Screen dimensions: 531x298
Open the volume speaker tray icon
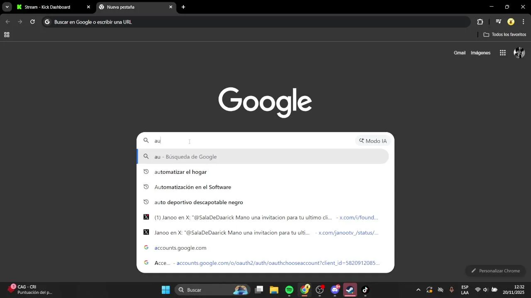click(485, 290)
